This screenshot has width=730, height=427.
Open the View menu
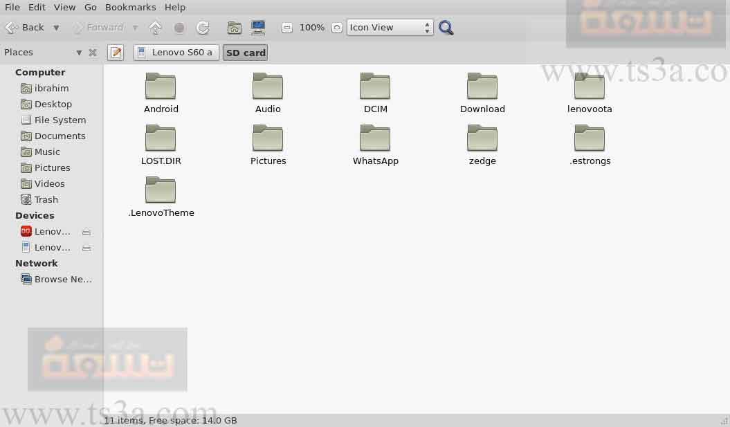[64, 8]
